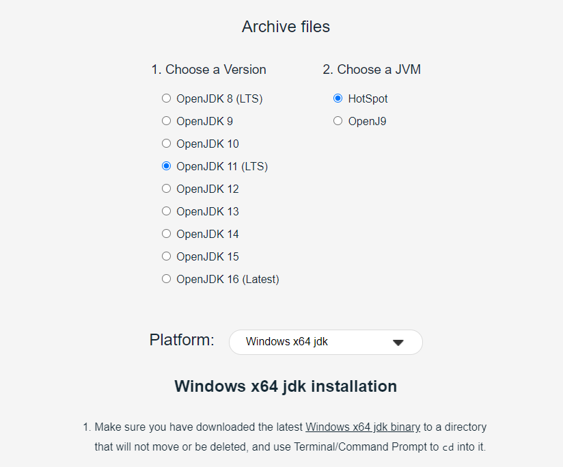Click the OpenJDK 11 (LTS) radio button

[166, 166]
